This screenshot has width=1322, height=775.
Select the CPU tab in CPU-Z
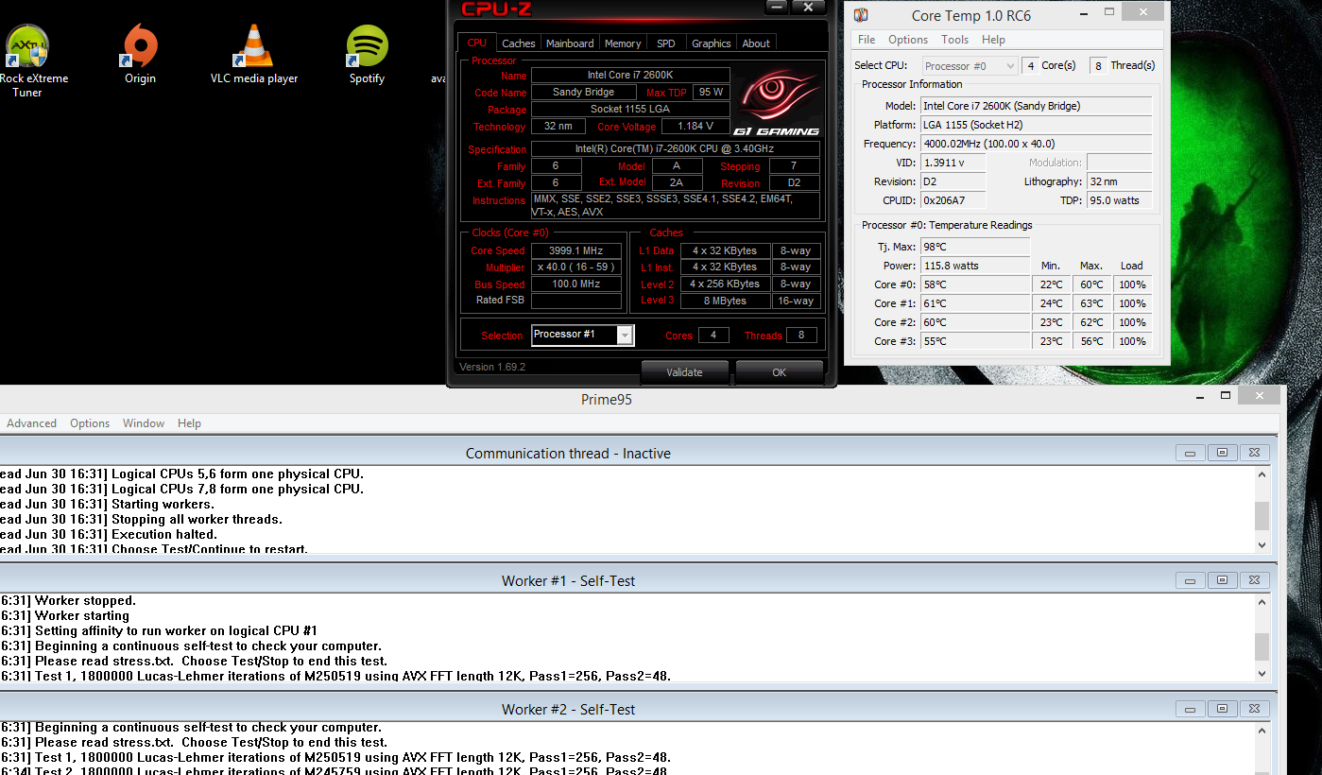click(477, 43)
